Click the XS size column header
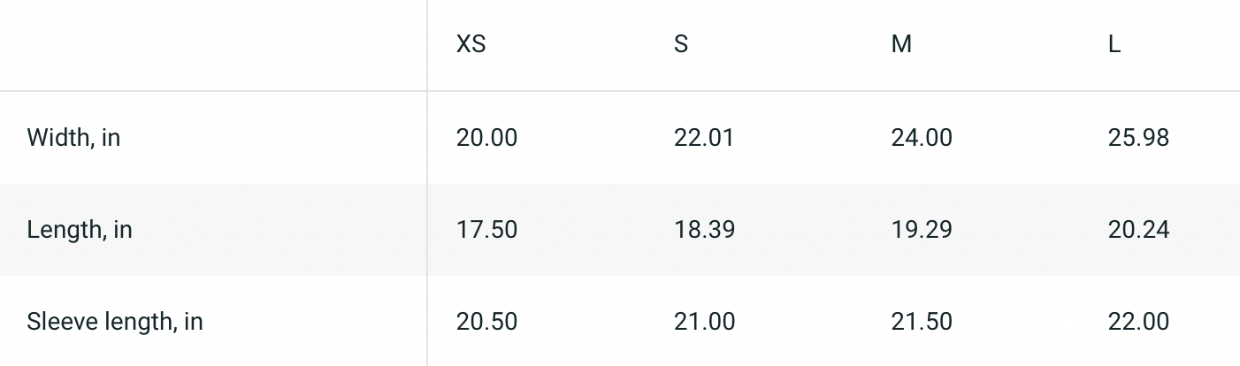 (x=471, y=44)
